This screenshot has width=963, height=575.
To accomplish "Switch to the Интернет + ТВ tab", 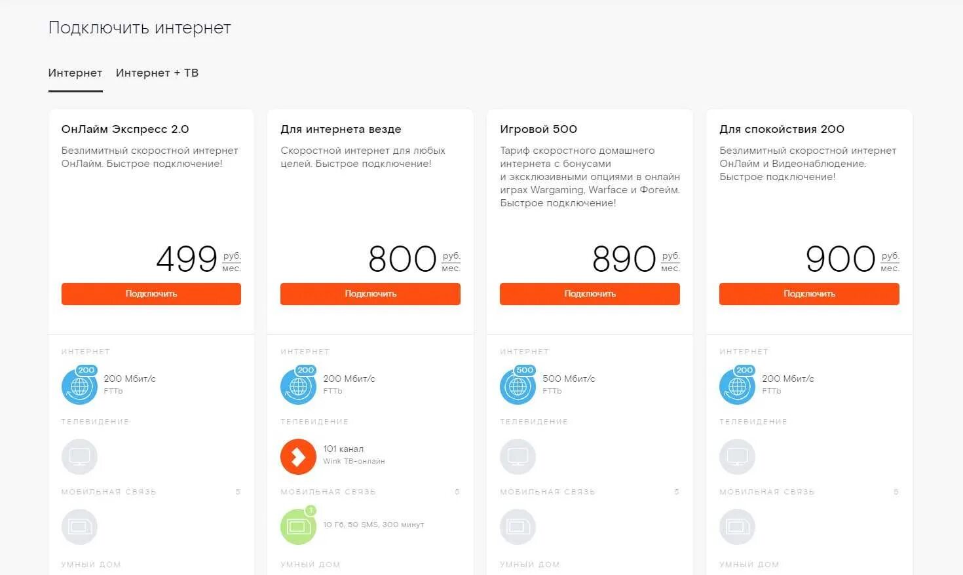I will click(x=157, y=73).
